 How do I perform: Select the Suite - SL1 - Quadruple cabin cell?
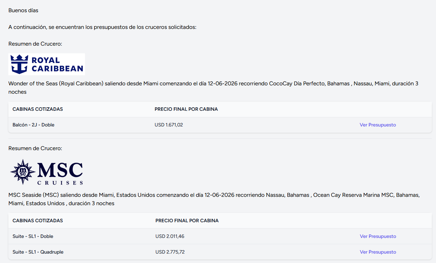[x=38, y=252]
